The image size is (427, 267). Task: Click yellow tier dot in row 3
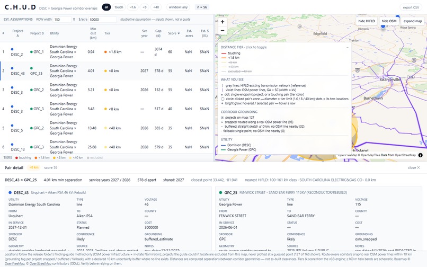point(105,90)
